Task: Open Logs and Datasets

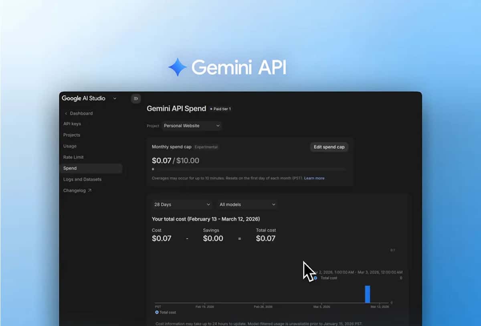Action: click(82, 179)
